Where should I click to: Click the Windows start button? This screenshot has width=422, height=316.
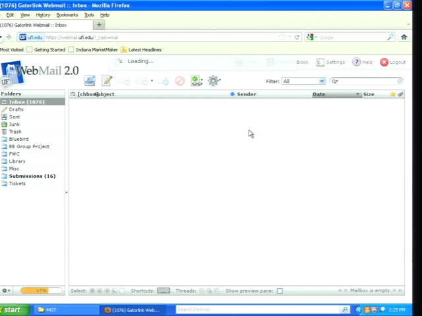(x=14, y=310)
